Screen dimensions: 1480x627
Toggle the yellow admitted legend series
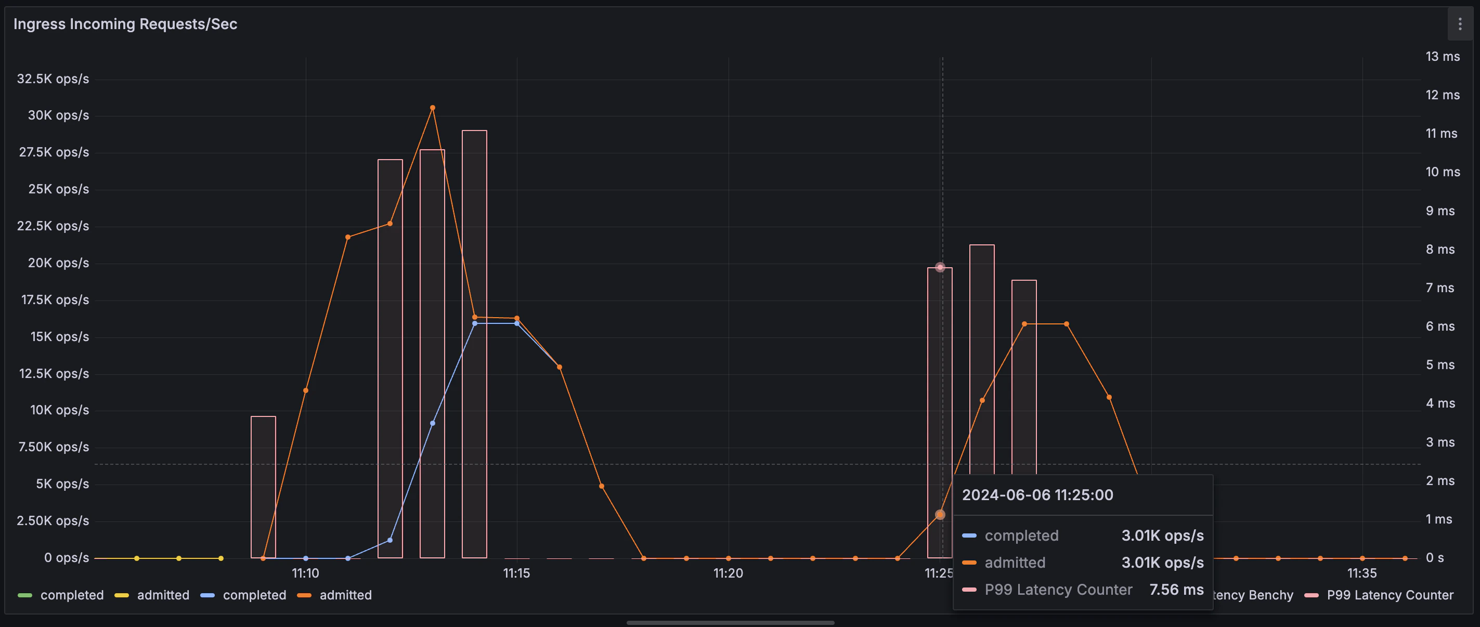[163, 595]
